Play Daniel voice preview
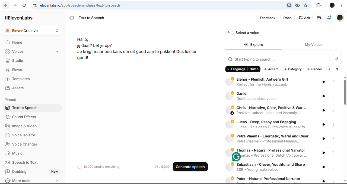Viewport: 347px width, 184px height. [324, 96]
